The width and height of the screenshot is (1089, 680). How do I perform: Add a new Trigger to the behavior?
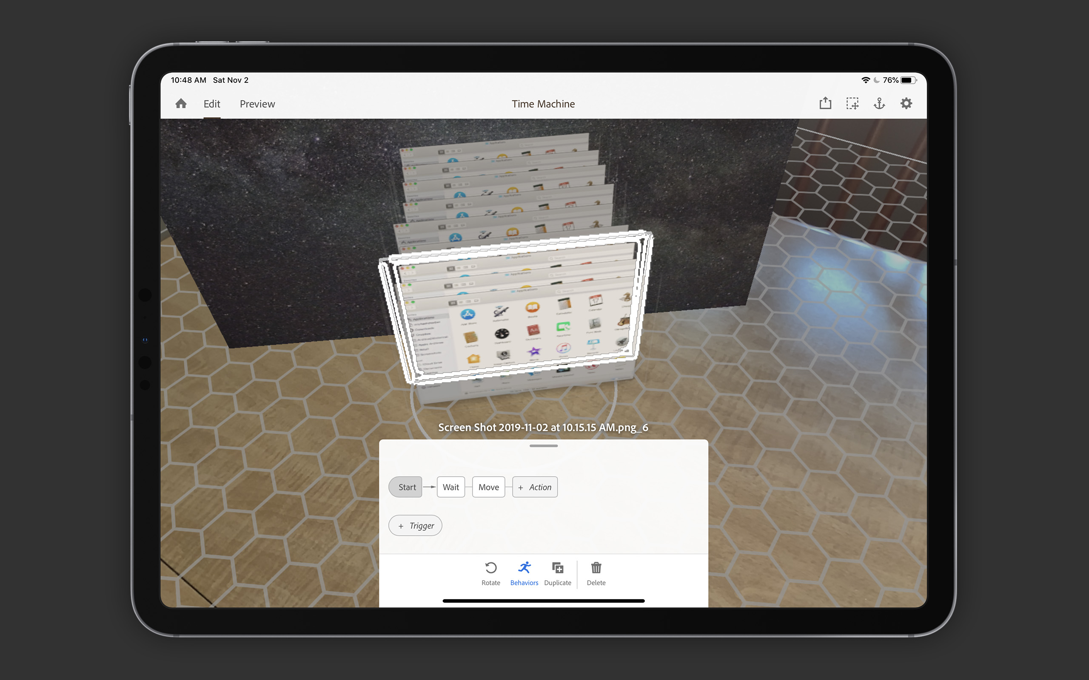click(x=415, y=525)
